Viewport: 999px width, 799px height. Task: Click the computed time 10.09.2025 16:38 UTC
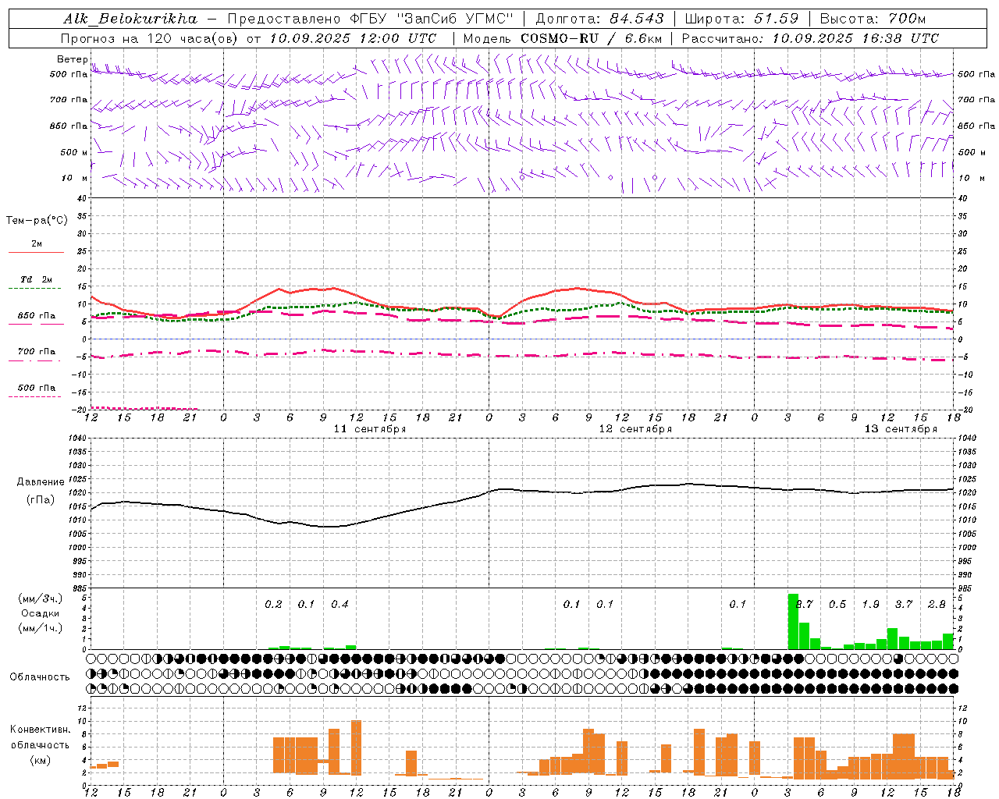click(x=855, y=38)
